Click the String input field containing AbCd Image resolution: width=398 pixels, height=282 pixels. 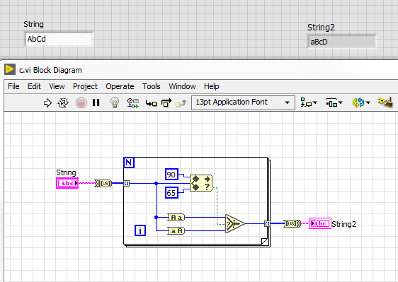click(x=59, y=39)
